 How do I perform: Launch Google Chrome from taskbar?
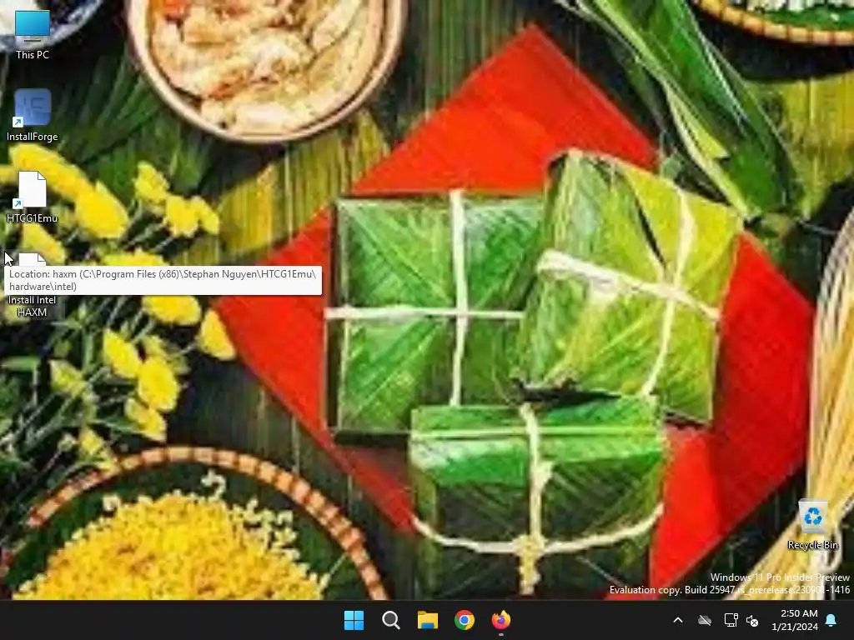pyautogui.click(x=465, y=620)
